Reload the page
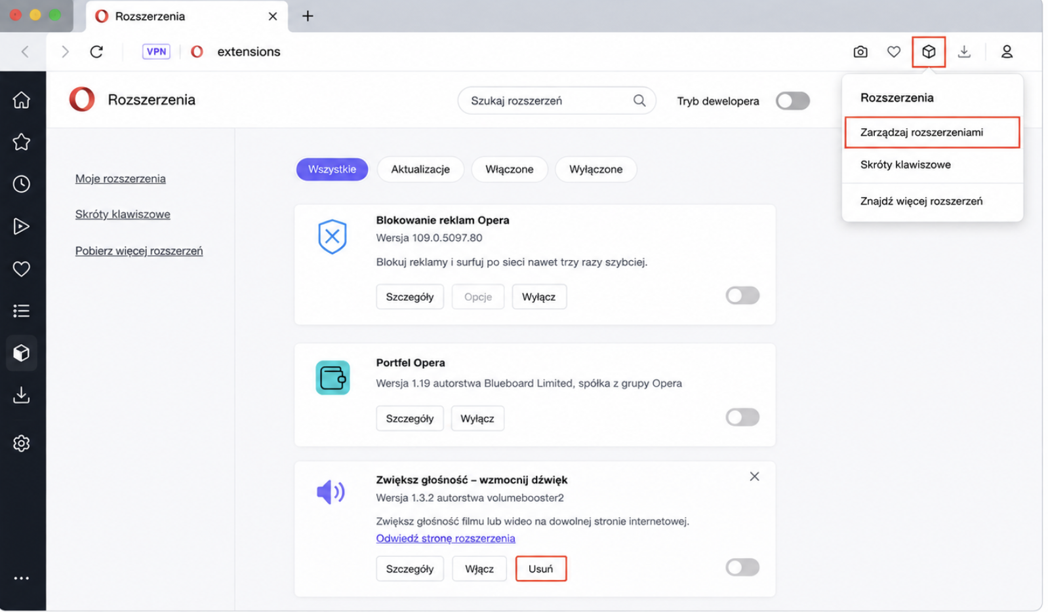The width and height of the screenshot is (1048, 612). pos(96,52)
